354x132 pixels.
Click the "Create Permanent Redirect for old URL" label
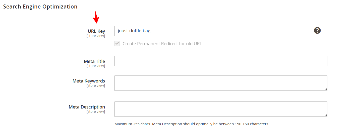(162, 44)
